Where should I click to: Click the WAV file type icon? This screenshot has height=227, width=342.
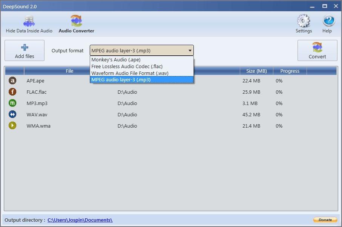(12, 114)
